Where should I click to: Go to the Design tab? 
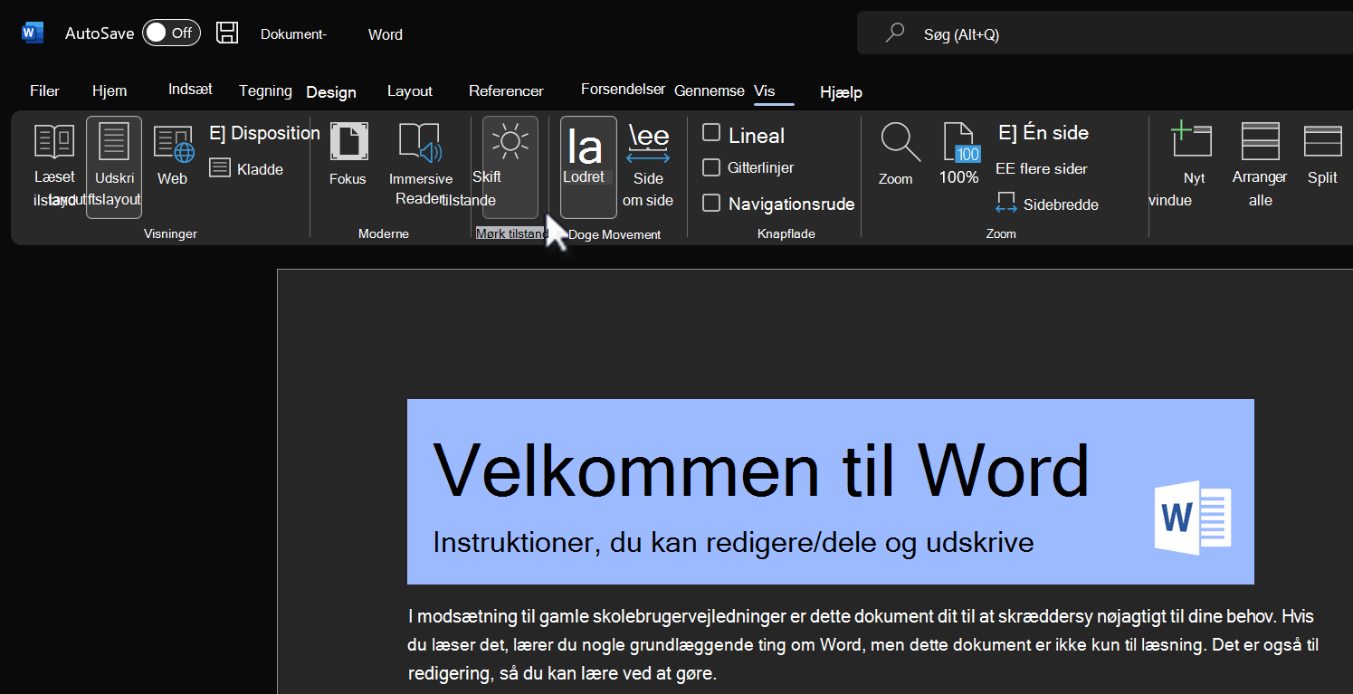pyautogui.click(x=331, y=92)
